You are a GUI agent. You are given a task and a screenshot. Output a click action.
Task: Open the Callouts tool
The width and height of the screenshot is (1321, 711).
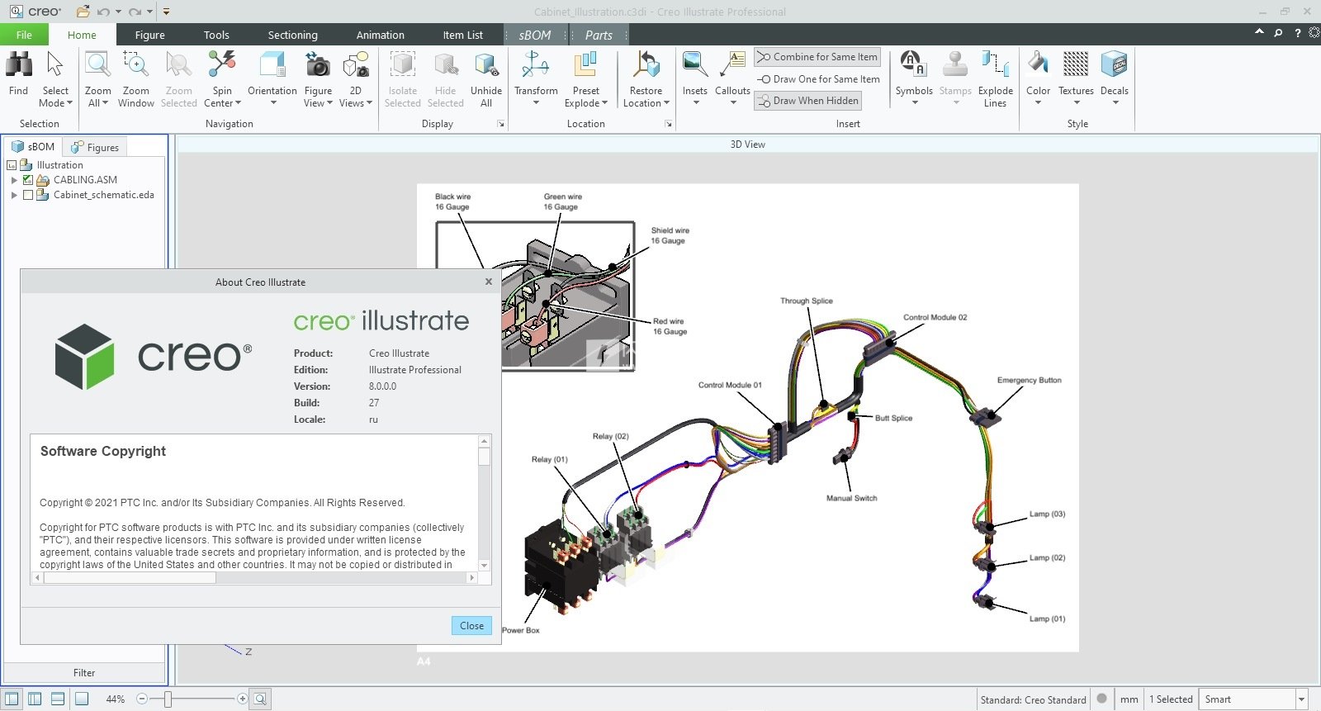[732, 78]
